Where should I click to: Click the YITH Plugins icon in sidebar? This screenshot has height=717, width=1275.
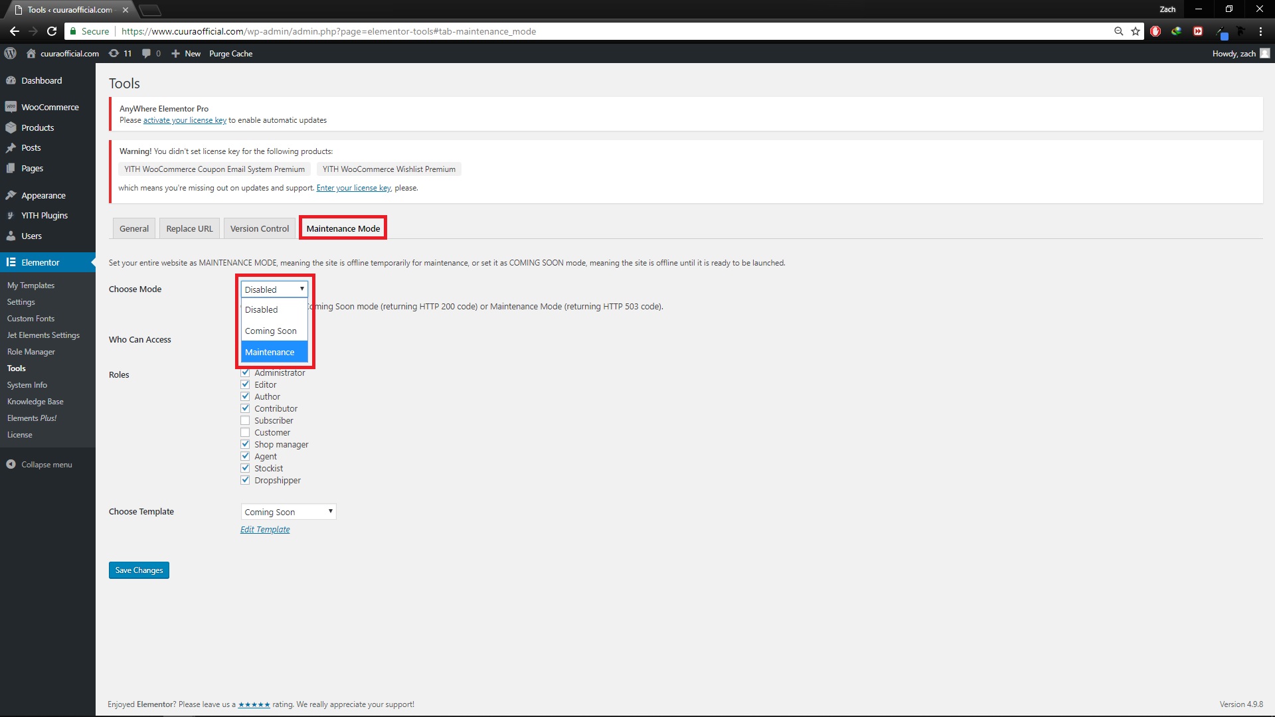[x=11, y=216]
